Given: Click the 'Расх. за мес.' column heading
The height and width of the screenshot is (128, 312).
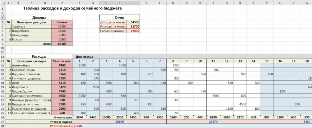Looking at the screenshot, I should pyautogui.click(x=62, y=61).
